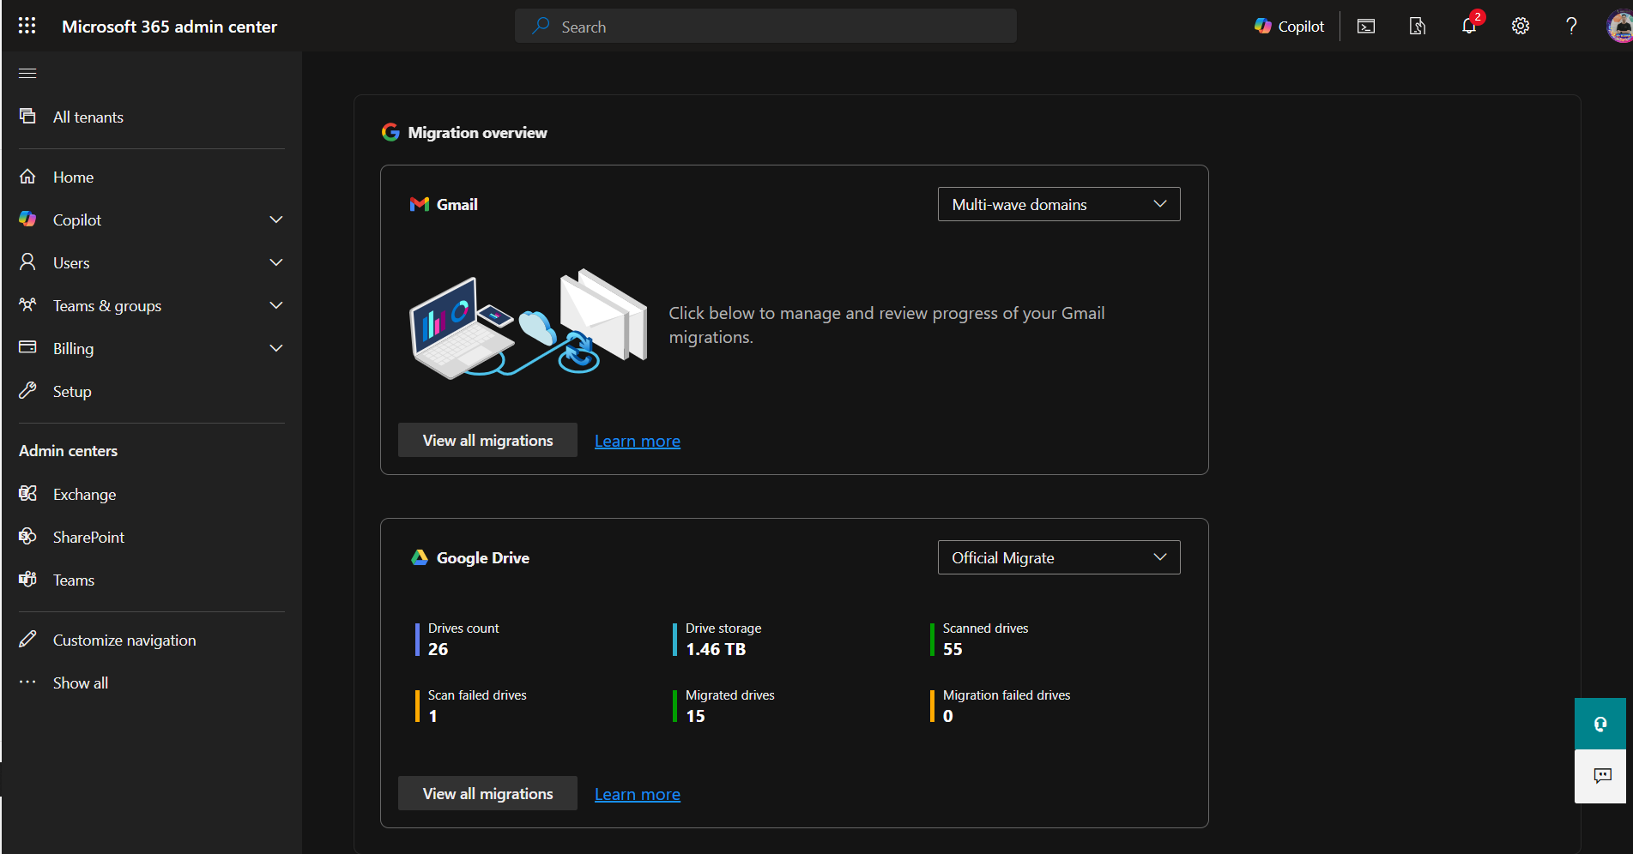Open the Exchange admin center
Screen dimensions: 1633x854
coord(83,494)
